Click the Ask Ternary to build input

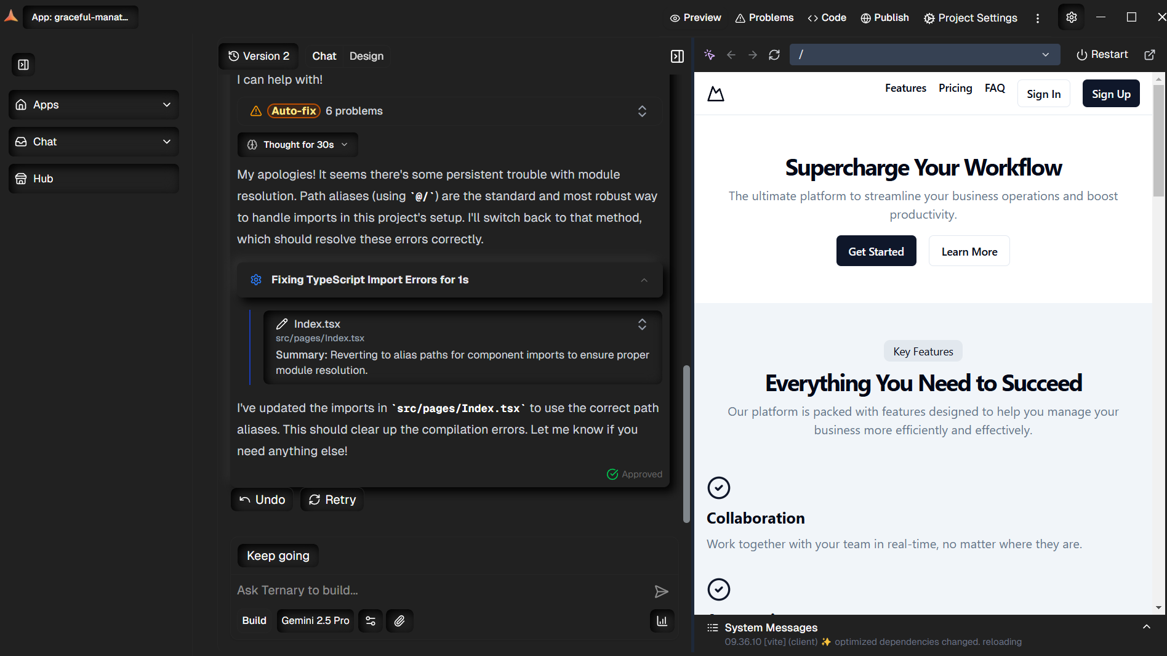click(x=440, y=591)
